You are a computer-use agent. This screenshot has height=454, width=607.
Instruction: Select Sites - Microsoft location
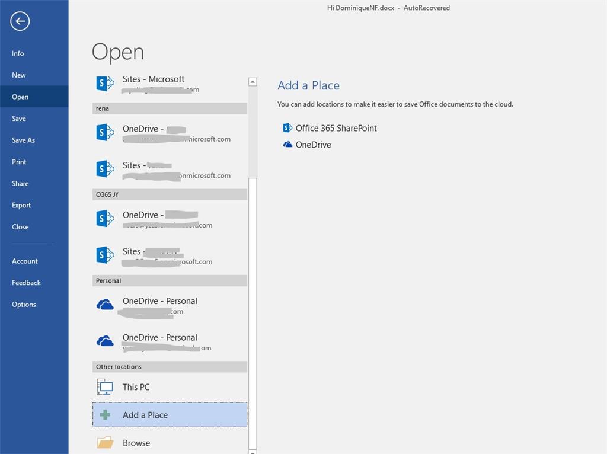170,84
